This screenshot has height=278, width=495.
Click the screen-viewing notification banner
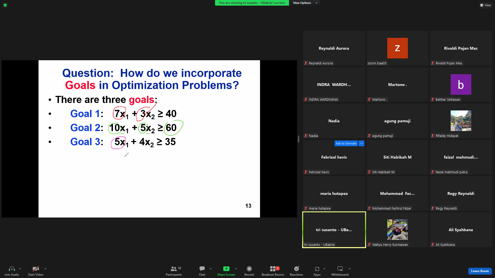point(252,3)
